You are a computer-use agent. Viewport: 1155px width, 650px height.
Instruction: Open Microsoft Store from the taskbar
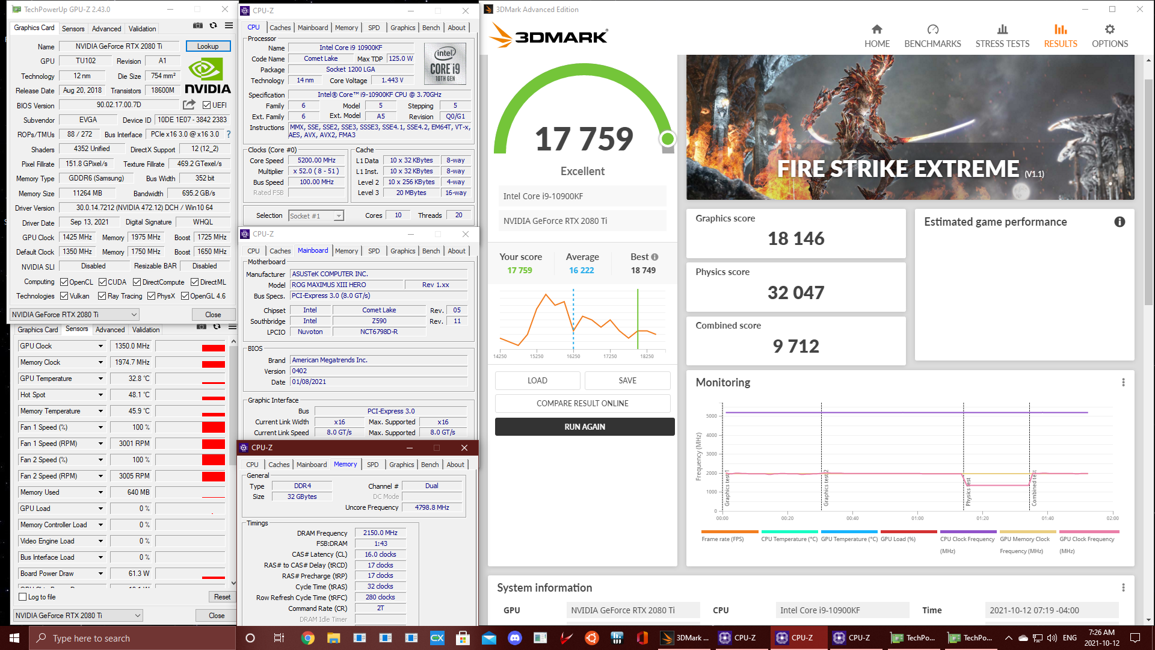coord(463,638)
